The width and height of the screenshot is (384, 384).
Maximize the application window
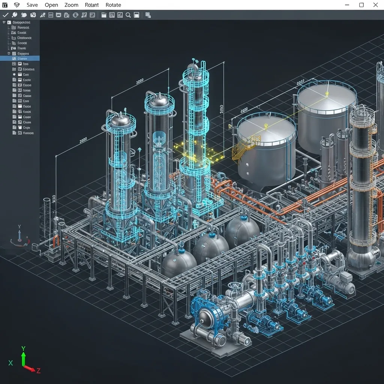[x=361, y=5]
